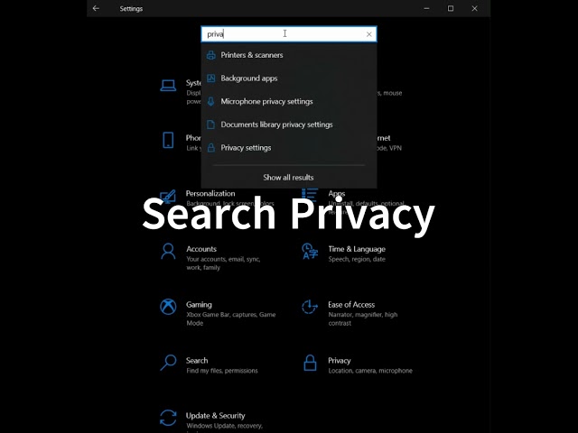Clear the search box with the X button
Image resolution: width=578 pixels, height=433 pixels.
(369, 34)
